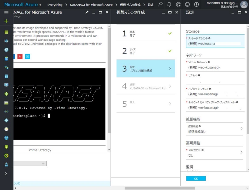Click Prime Strategy publisher text
This screenshot has height=190, width=249.
(x=40, y=150)
